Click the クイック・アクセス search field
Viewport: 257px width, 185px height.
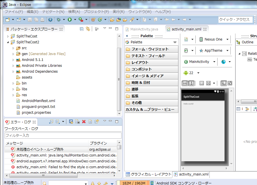[x=235, y=20]
